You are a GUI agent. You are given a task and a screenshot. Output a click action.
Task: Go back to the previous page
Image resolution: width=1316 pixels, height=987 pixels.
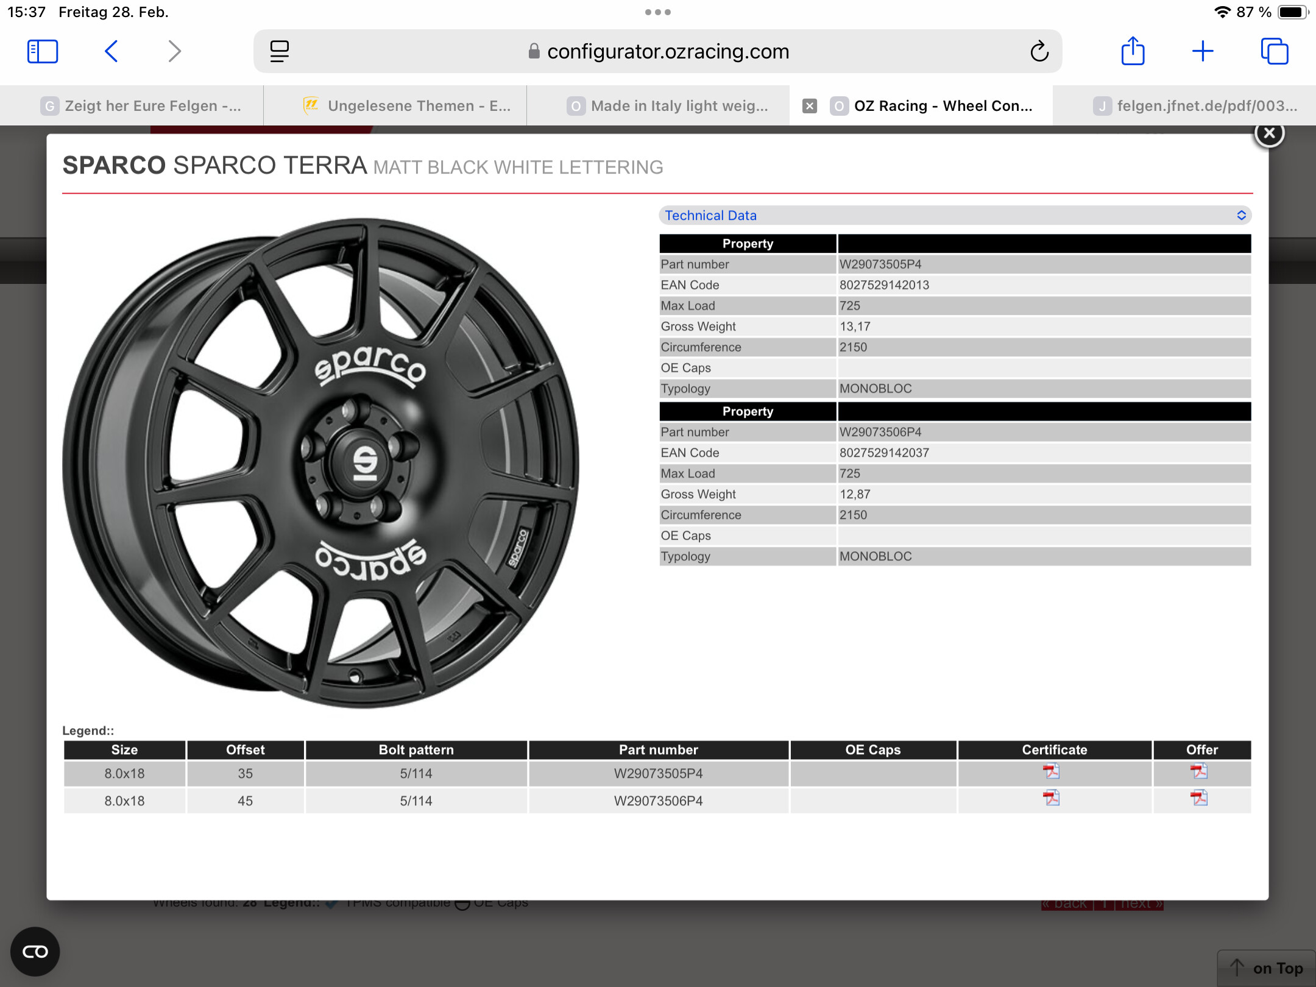(111, 51)
